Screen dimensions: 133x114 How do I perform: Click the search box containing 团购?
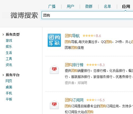(x=87, y=15)
